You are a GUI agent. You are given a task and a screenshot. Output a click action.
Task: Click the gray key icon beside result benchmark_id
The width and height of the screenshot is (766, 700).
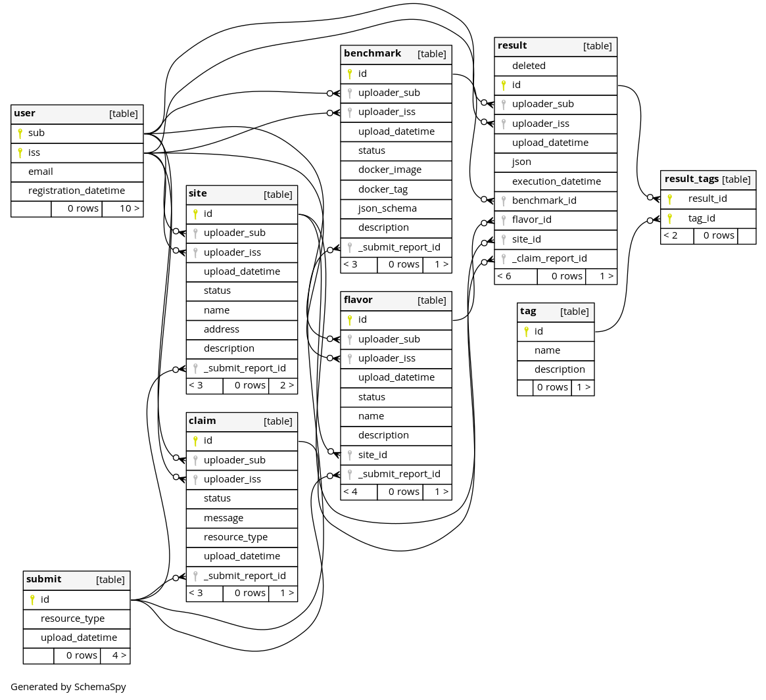point(504,200)
